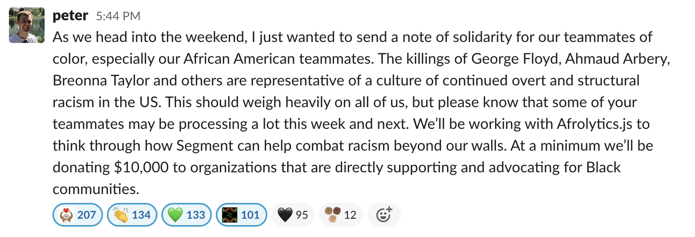Unselect the reaction showing count 101
Image resolution: width=695 pixels, height=237 pixels.
coord(242,215)
